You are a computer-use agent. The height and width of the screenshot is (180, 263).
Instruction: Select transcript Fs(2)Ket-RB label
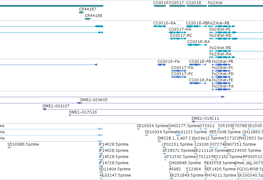point(219,23)
